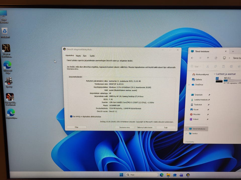Launch the Speccy desktop shortcut
The image size is (241, 180).
click(9, 82)
